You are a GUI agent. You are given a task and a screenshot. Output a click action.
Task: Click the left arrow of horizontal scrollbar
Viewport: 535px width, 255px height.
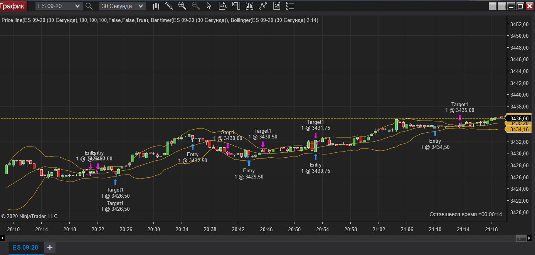(2, 238)
